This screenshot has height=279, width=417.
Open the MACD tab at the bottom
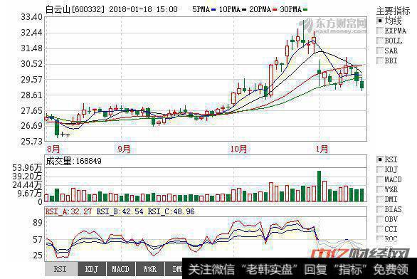[121, 269]
